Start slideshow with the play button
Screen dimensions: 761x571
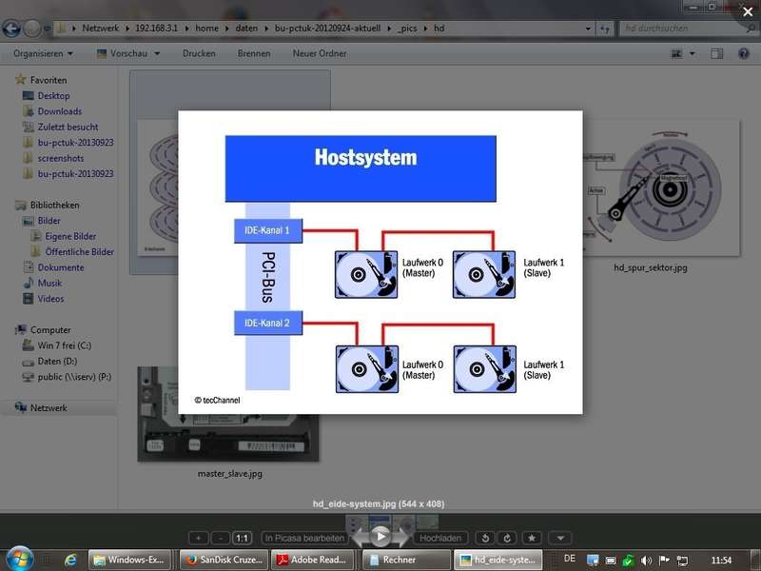coord(380,537)
